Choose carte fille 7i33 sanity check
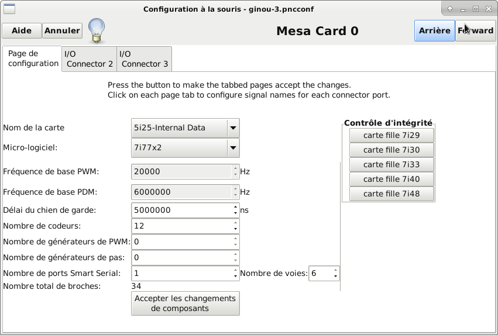The width and height of the screenshot is (498, 335). (391, 164)
